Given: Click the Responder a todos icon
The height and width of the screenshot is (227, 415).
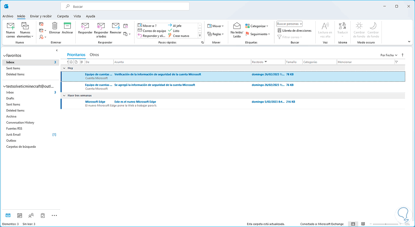Looking at the screenshot, I should coord(101,26).
